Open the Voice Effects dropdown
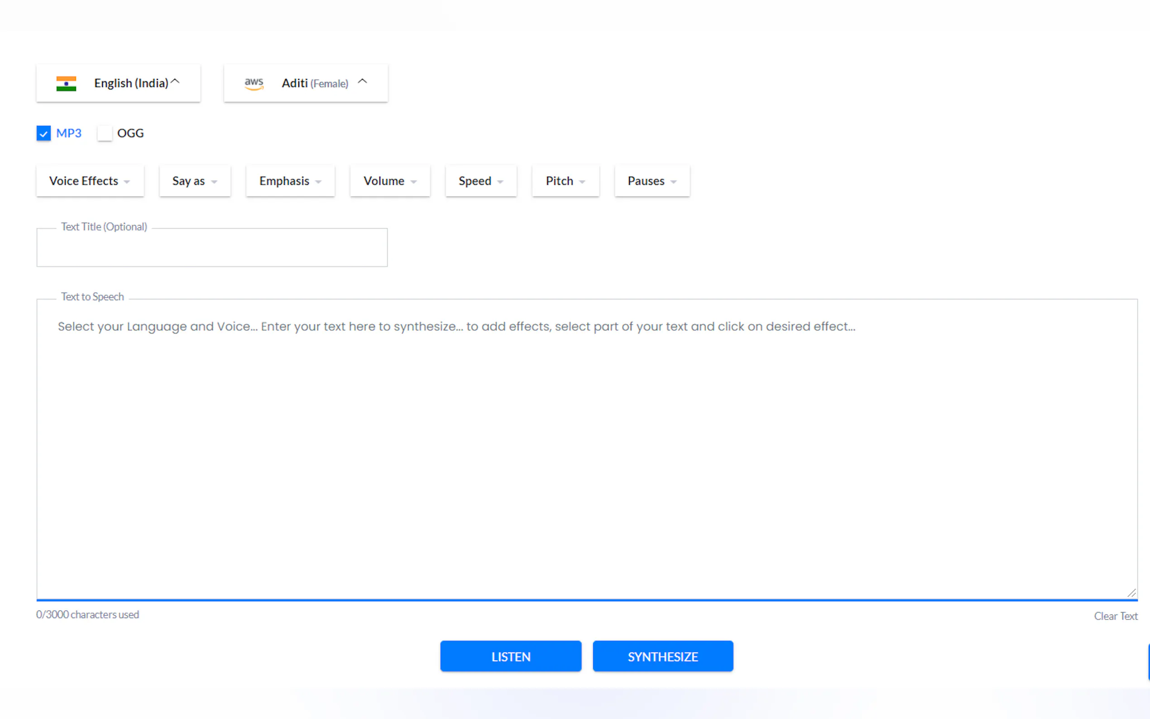 [x=90, y=181]
